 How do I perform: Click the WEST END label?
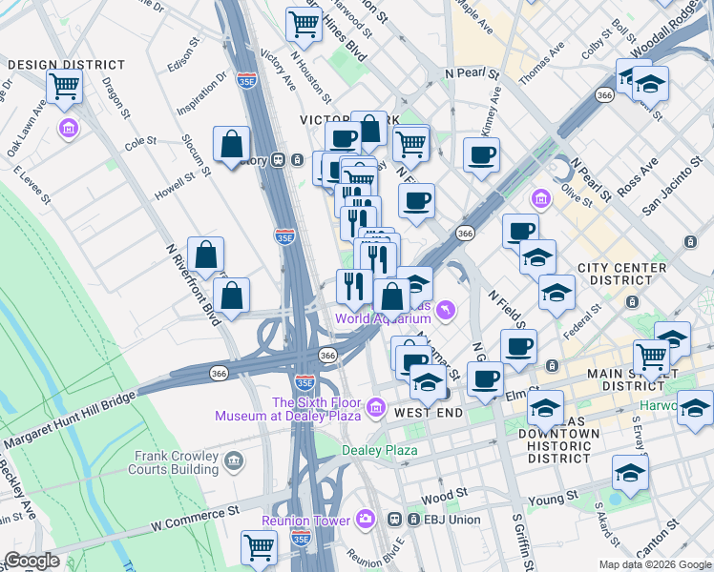click(x=429, y=413)
